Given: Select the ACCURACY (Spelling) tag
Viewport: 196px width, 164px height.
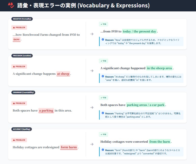Looking at the screenshot, I should [22, 129].
